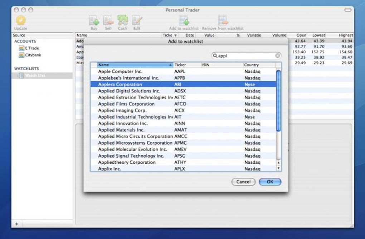Sort by the Name column in the dialog
The image size is (365, 239).
click(x=135, y=65)
